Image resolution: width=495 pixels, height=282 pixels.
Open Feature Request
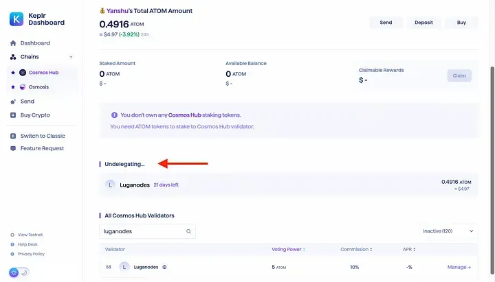coord(43,148)
